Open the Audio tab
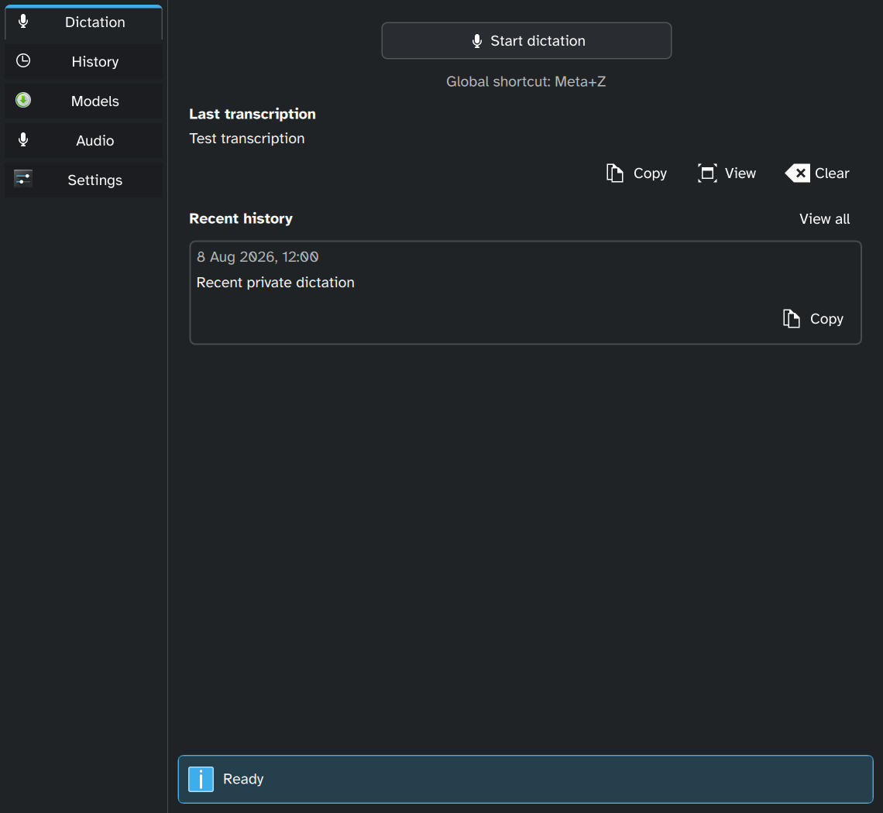 [x=84, y=140]
